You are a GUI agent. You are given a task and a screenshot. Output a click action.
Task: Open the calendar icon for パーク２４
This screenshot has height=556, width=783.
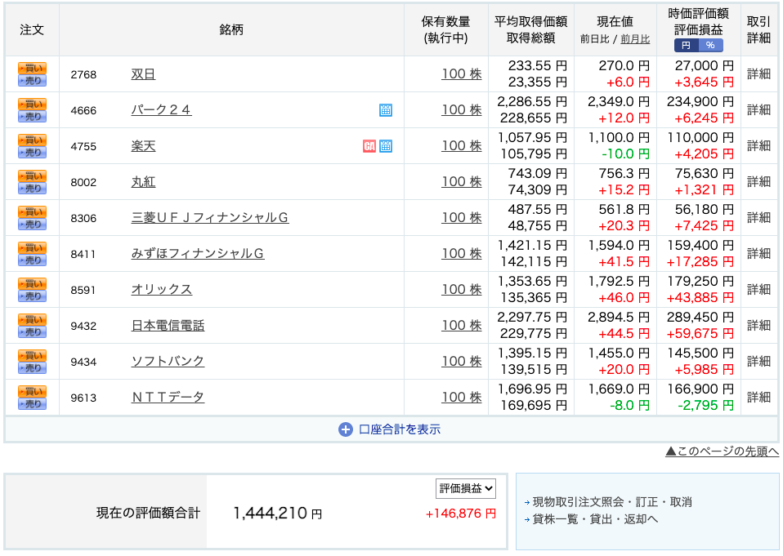tap(386, 110)
